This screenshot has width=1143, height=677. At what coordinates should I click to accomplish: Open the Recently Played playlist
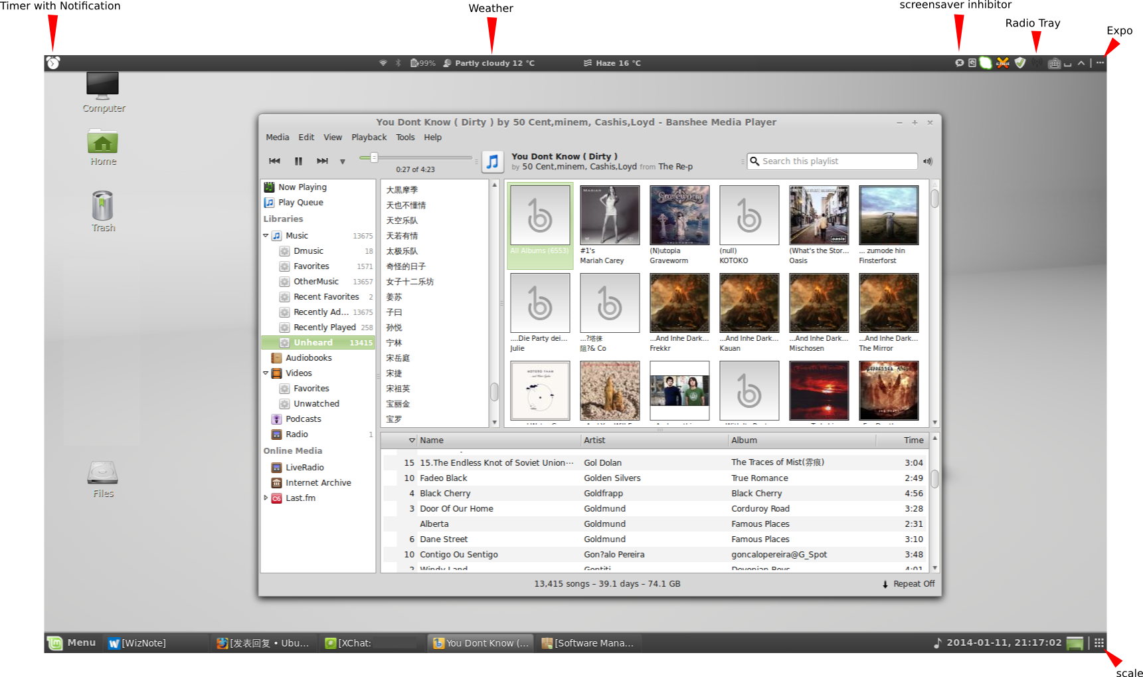(x=318, y=328)
